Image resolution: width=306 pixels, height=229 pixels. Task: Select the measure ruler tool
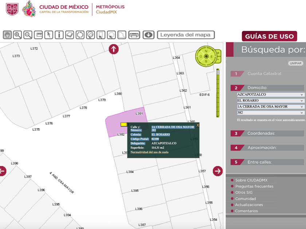[x=38, y=35]
